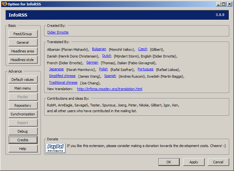Cancel and dismiss the options dialog
234x171 pixels.
(x=218, y=162)
